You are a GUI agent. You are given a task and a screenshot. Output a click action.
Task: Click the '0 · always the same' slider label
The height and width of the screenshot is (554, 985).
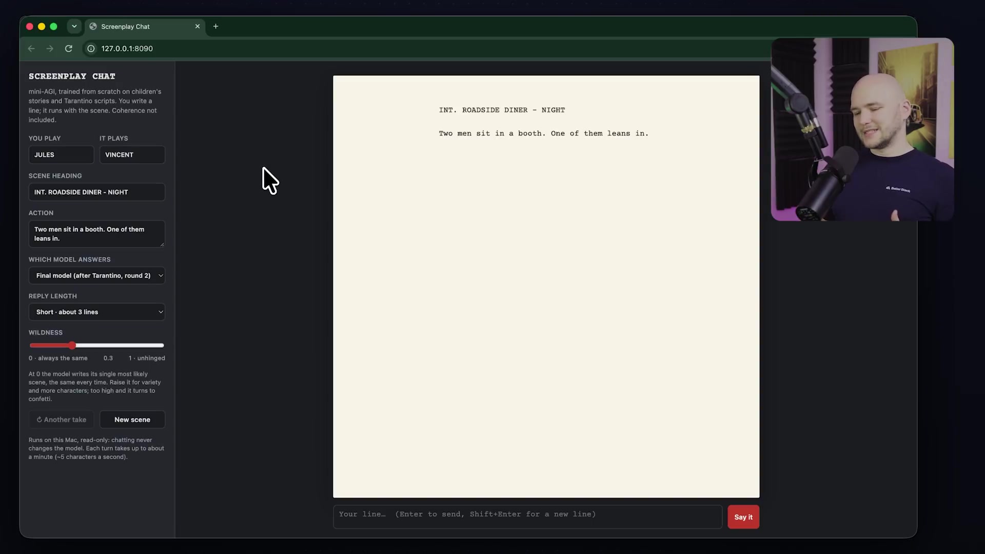[x=58, y=358]
